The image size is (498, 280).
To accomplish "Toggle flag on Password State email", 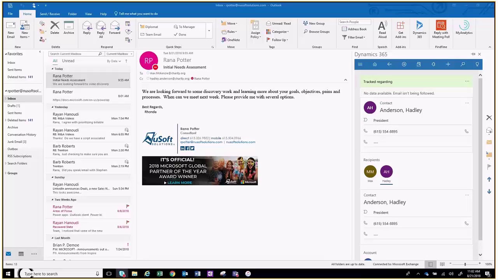I will point(128,222).
